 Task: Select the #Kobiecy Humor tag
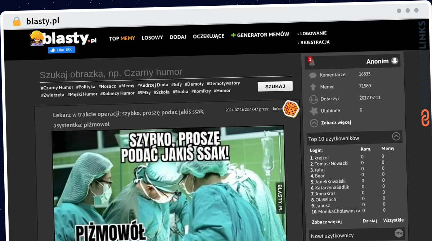pos(117,94)
